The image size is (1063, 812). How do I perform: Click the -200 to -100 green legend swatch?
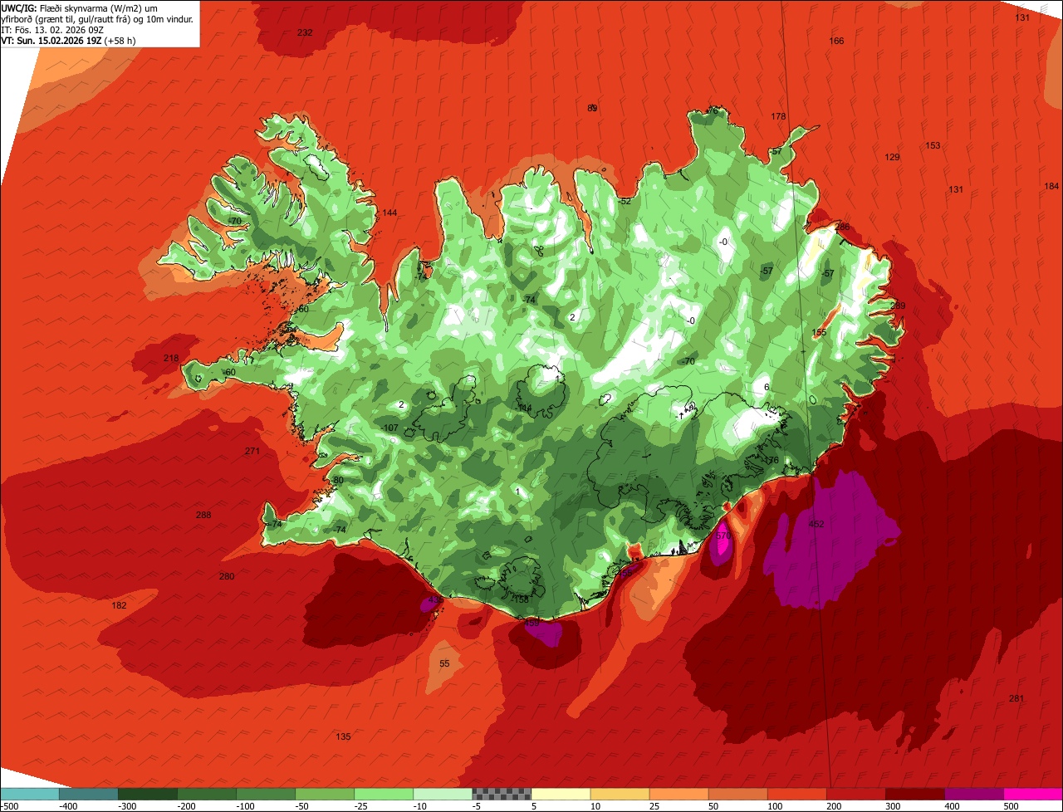point(207,794)
